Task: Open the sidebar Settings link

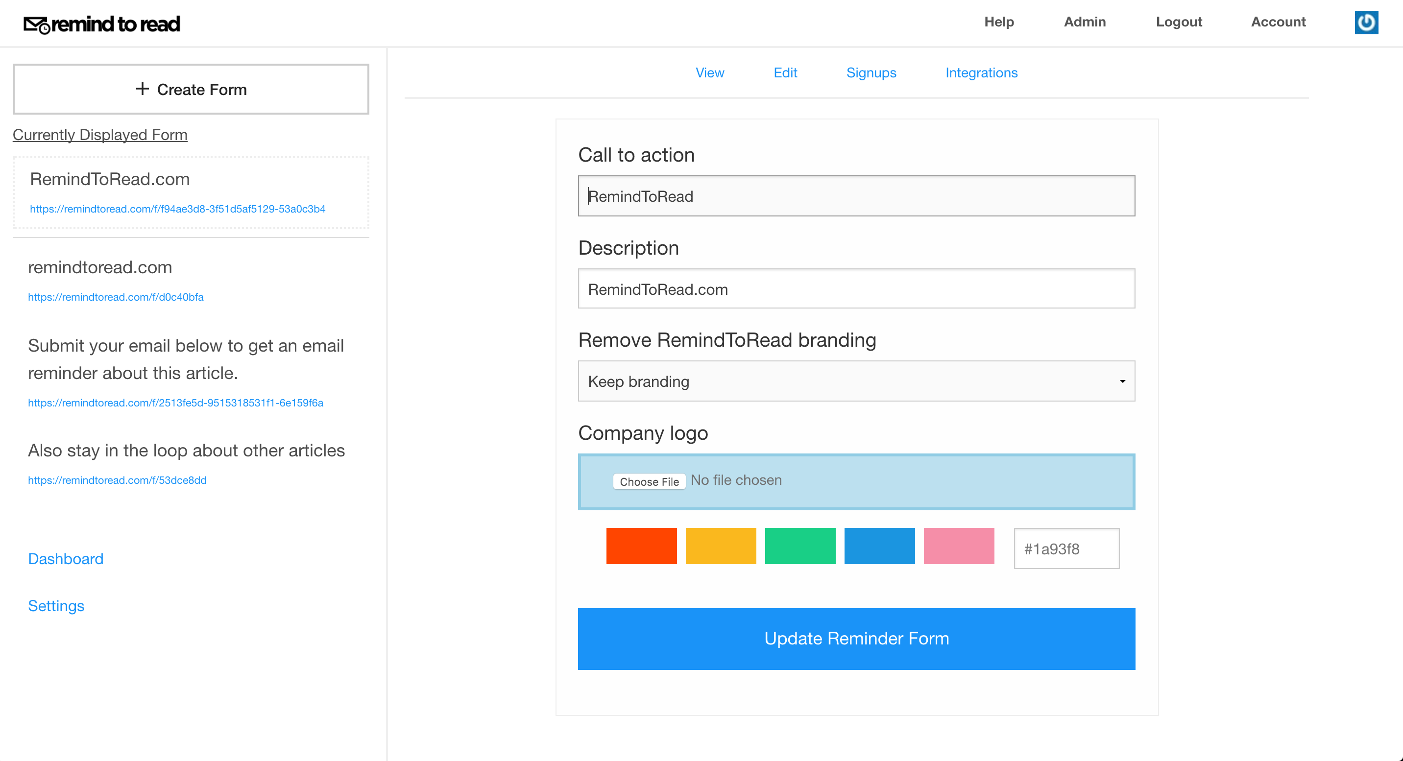Action: coord(56,605)
